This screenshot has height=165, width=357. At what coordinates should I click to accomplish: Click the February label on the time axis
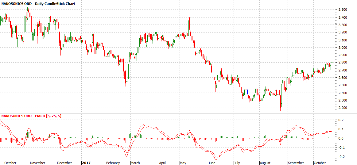(x=113, y=163)
